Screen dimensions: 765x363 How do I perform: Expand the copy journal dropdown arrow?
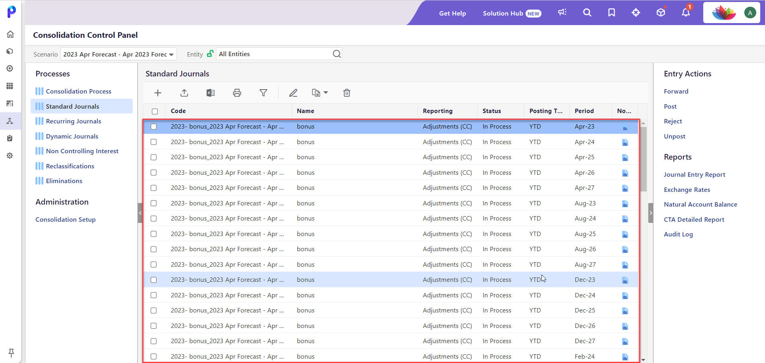point(326,93)
